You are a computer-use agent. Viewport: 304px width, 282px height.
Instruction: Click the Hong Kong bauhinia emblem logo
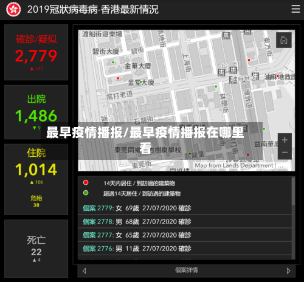[13, 9]
